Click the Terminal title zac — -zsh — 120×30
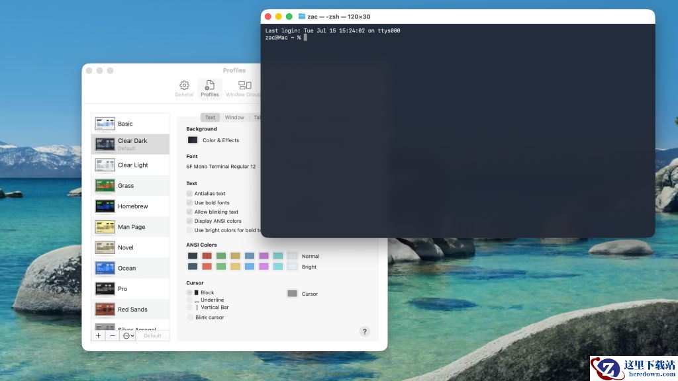Viewport: 678px width, 381px height. coord(338,17)
